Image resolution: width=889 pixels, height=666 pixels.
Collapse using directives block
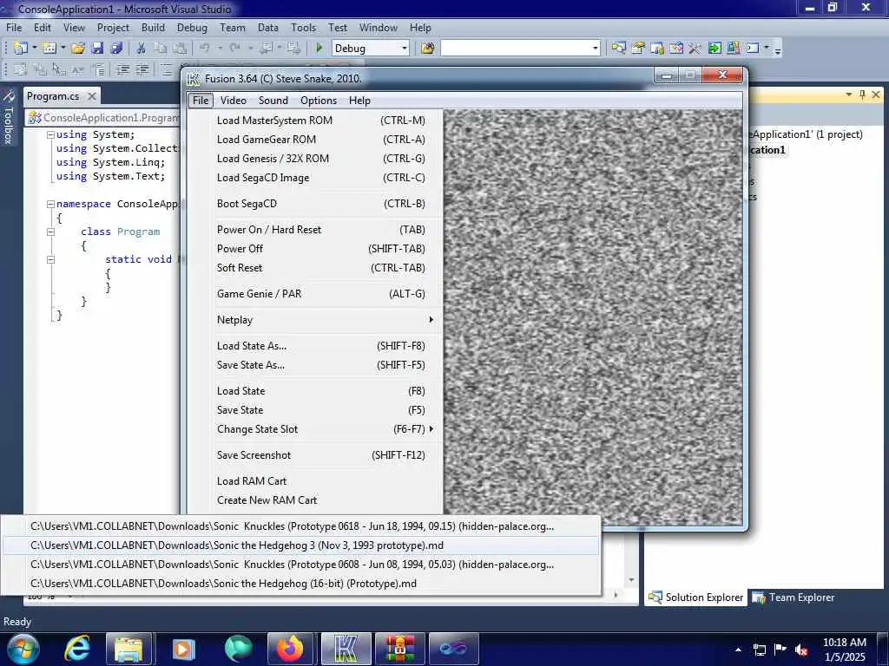click(50, 134)
